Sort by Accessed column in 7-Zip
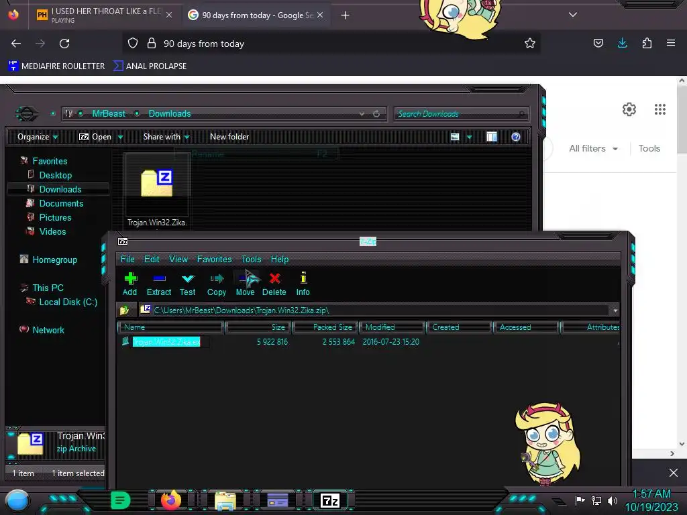The width and height of the screenshot is (687, 515). coord(526,327)
